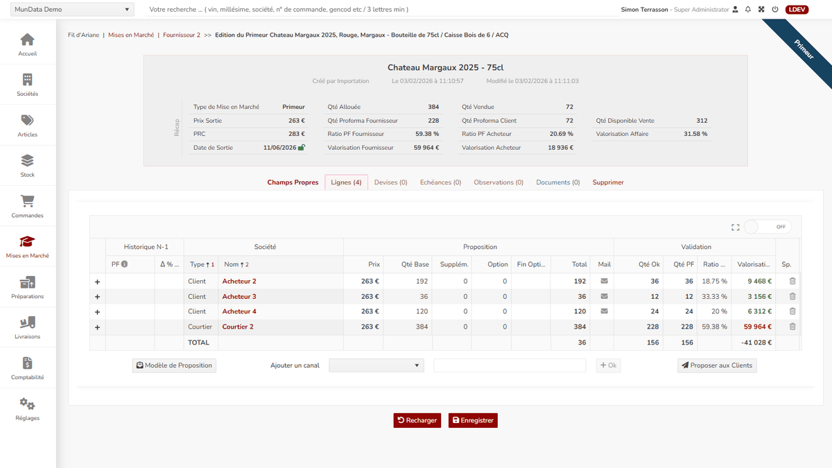Open the Documents tab
832x468 pixels.
[x=557, y=182]
